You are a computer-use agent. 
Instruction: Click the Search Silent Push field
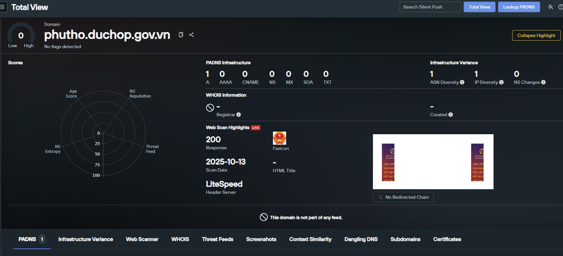point(430,7)
